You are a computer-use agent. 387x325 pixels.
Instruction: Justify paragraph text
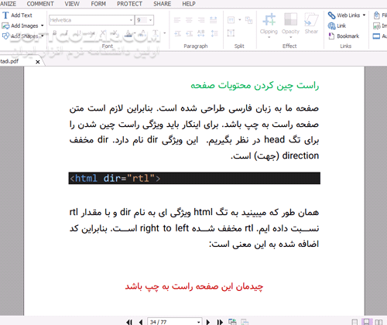point(214,20)
